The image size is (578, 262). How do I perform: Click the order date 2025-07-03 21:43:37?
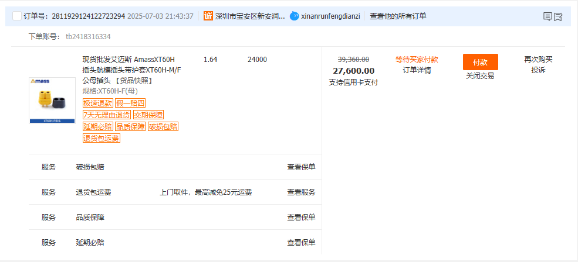point(160,16)
